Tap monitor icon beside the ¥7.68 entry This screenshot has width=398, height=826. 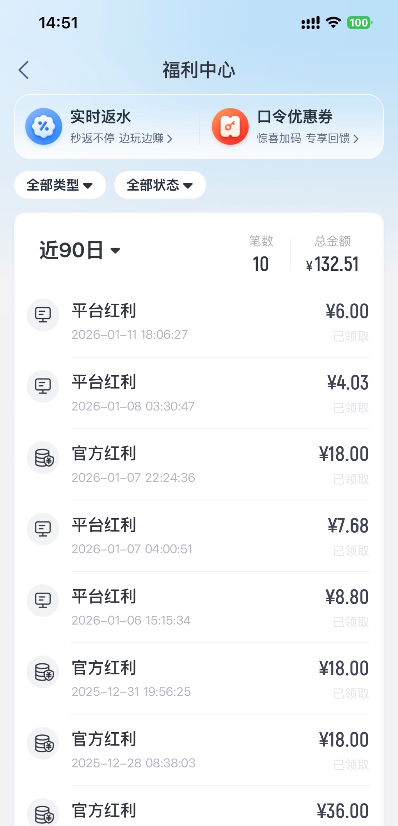[43, 529]
